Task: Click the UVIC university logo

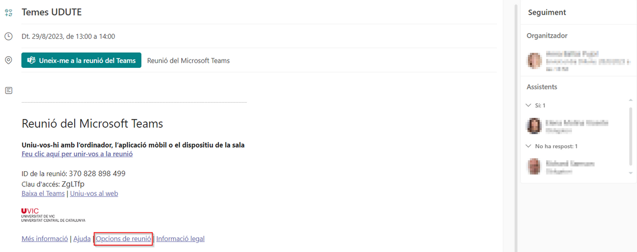Action: pyautogui.click(x=53, y=214)
